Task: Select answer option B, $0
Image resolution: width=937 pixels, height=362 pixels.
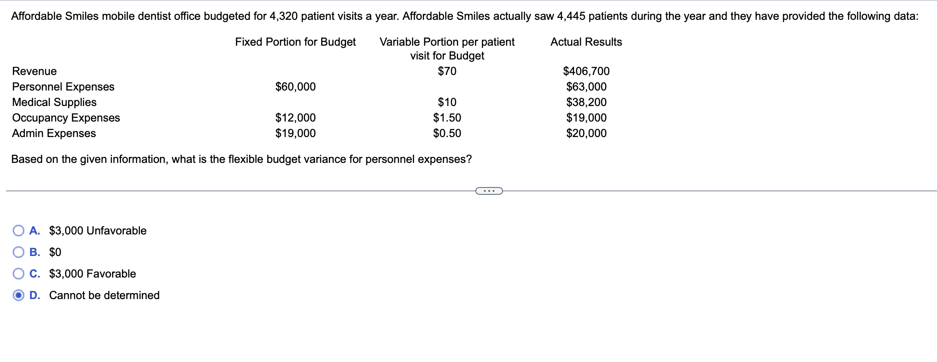Action: 18,252
